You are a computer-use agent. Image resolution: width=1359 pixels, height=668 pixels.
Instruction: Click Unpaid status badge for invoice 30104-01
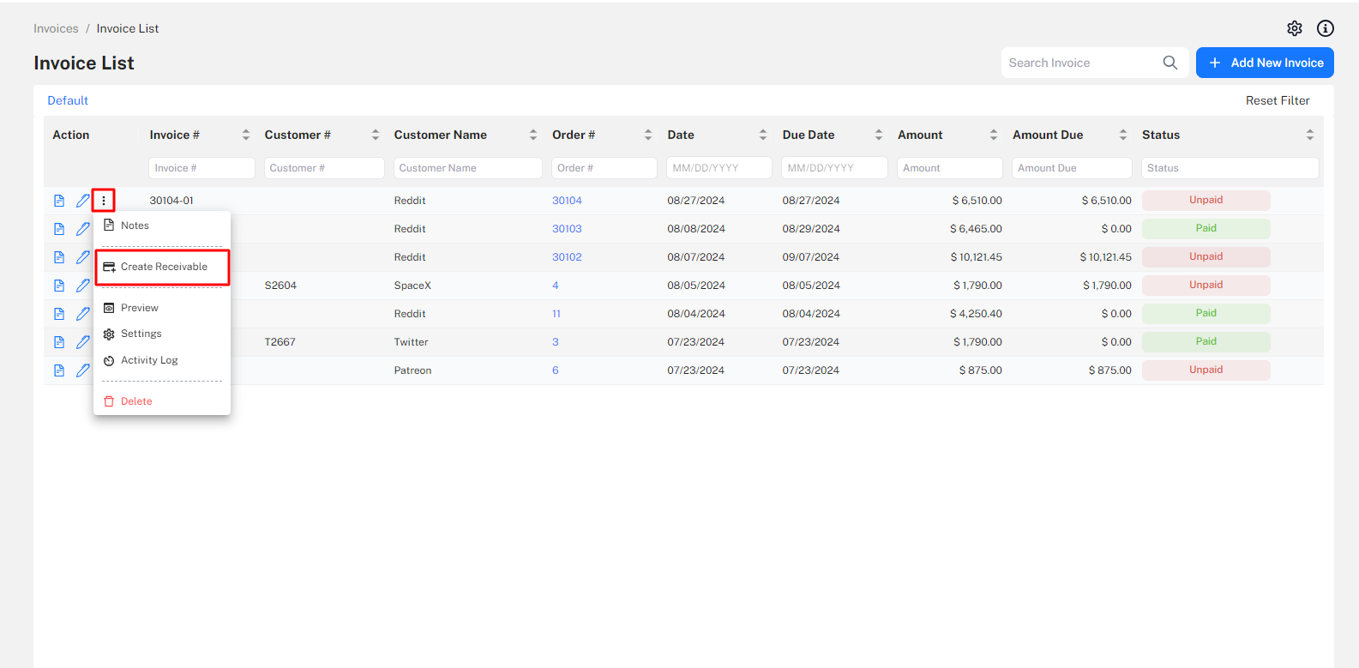pyautogui.click(x=1206, y=201)
